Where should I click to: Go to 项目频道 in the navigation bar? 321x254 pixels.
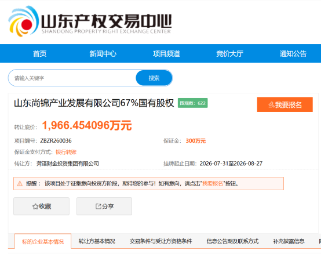(166, 54)
